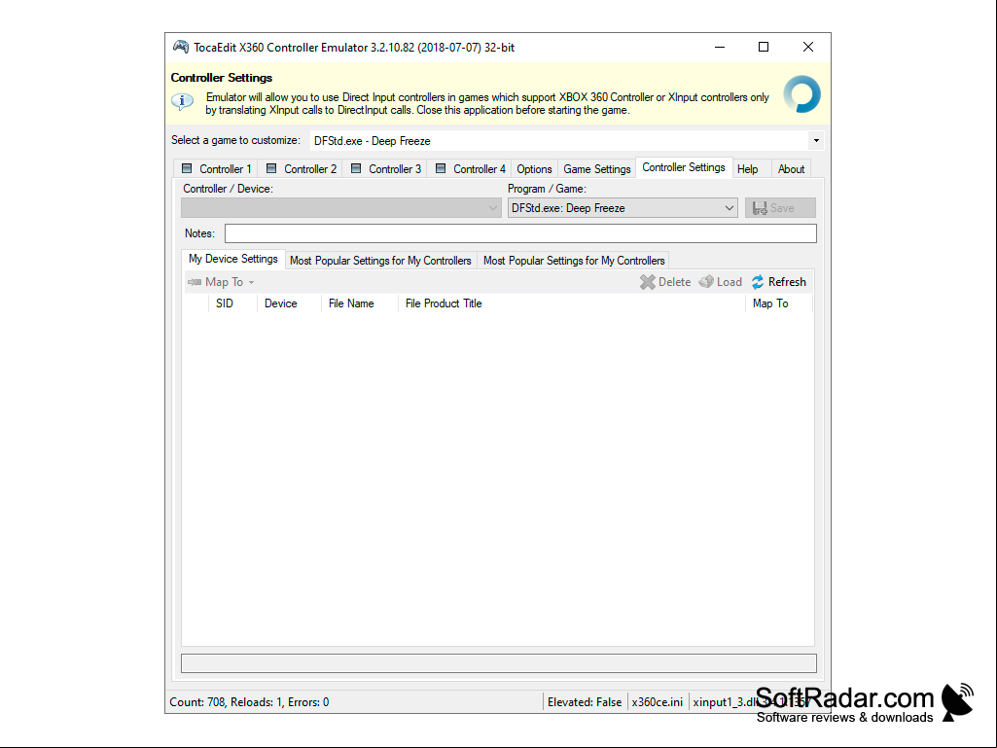Select the My Device Settings tab
The image size is (997, 748).
(x=233, y=259)
